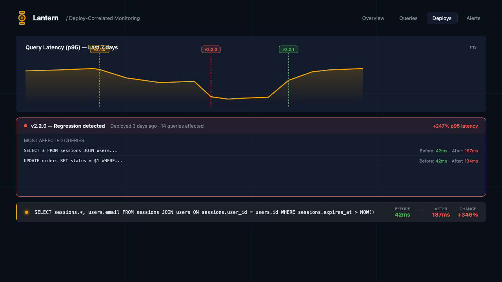
Task: Select the Deploys navigation item
Action: 442,18
